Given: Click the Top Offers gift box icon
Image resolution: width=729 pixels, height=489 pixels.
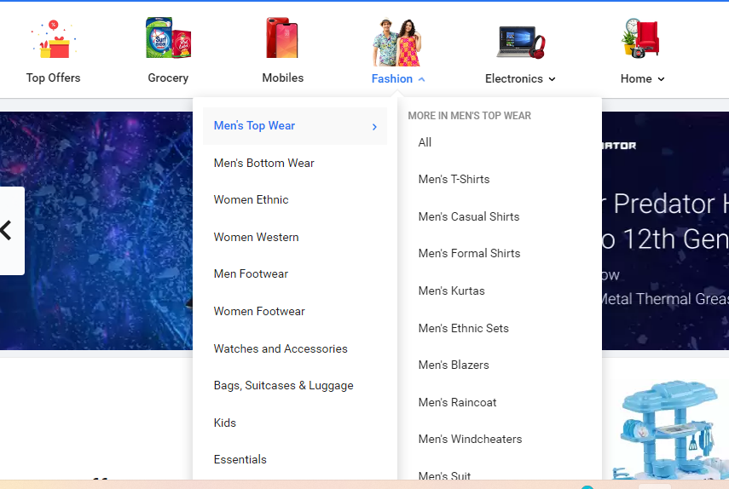Looking at the screenshot, I should tap(53, 41).
